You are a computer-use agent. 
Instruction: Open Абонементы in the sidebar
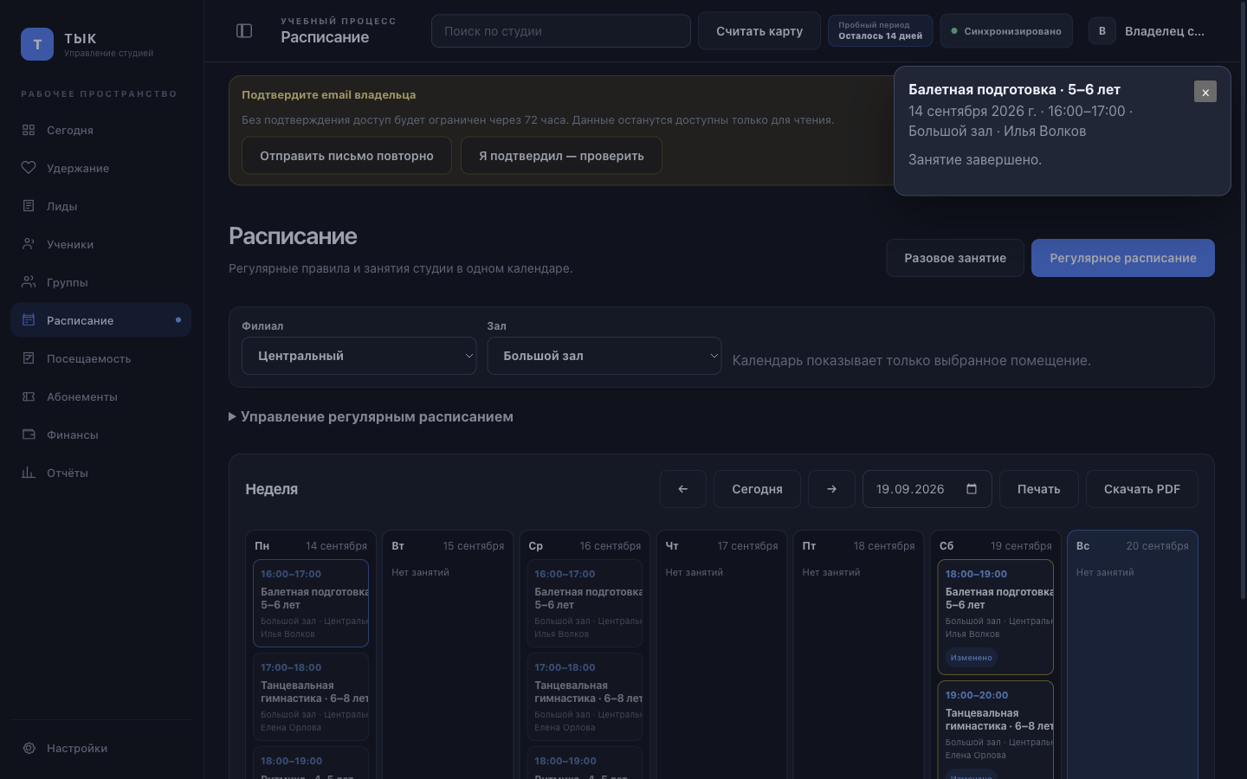(100, 396)
